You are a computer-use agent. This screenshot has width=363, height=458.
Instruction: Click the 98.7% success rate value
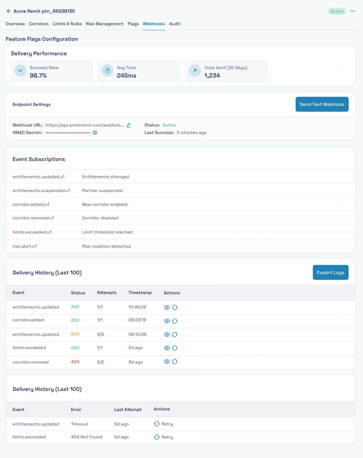click(x=38, y=76)
